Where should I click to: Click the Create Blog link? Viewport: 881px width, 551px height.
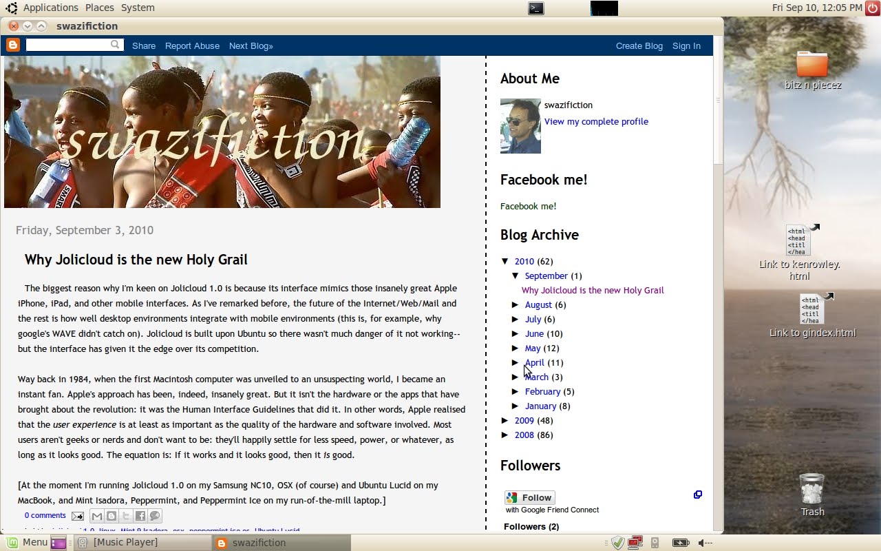tap(639, 45)
